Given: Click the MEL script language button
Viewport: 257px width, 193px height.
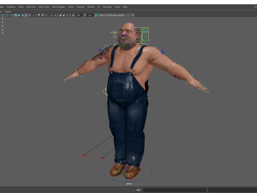Looking at the screenshot, I should click(138, 190).
